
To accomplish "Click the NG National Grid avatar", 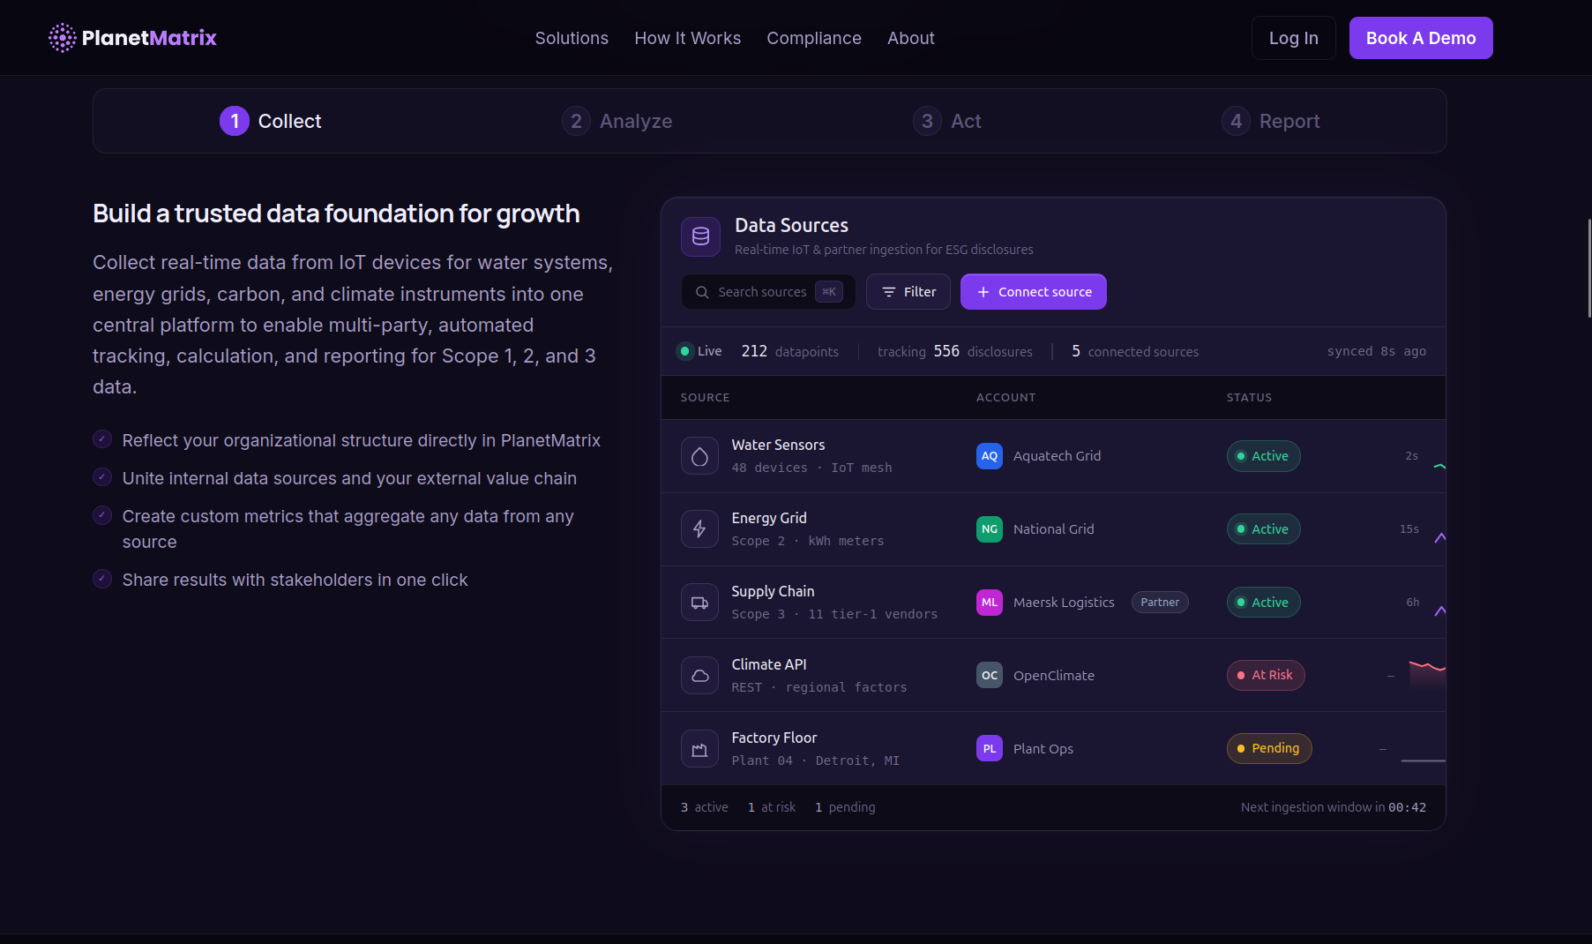I will click(990, 529).
